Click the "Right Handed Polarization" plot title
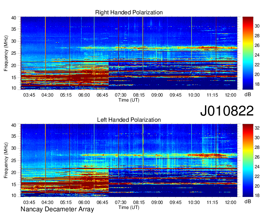This screenshot has width=264, height=214. tap(129, 12)
